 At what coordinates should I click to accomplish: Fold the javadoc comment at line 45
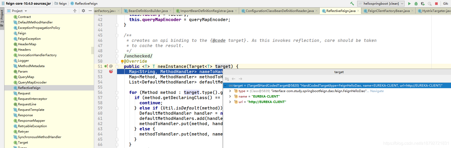pos(117,35)
